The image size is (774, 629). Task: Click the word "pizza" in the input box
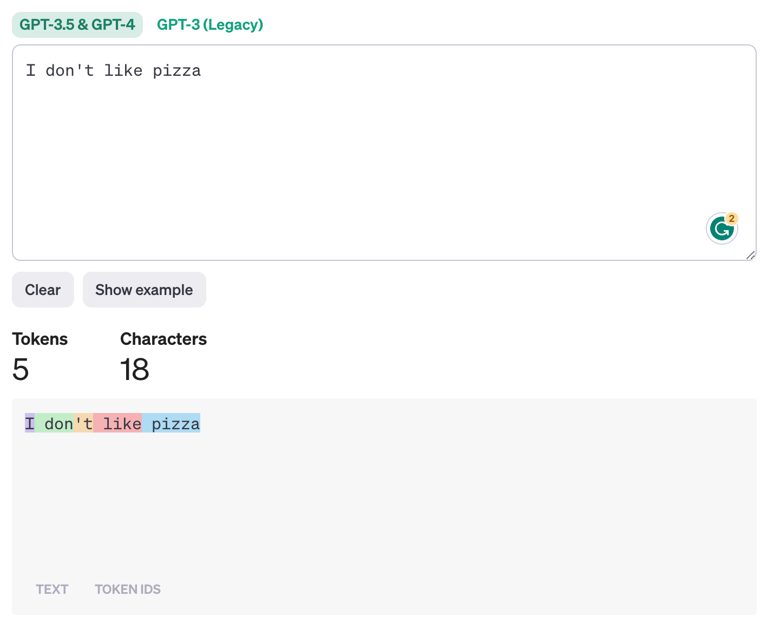[x=176, y=71]
